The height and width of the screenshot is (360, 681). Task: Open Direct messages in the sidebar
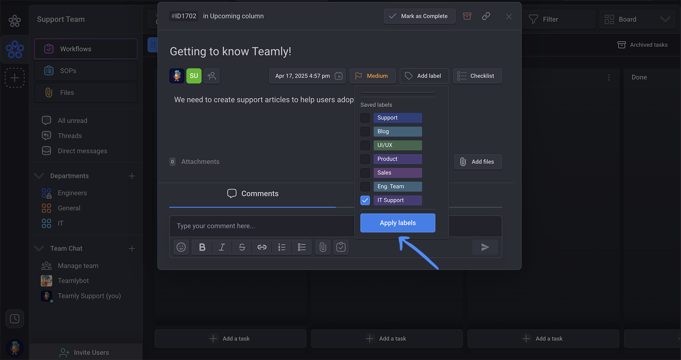click(82, 151)
